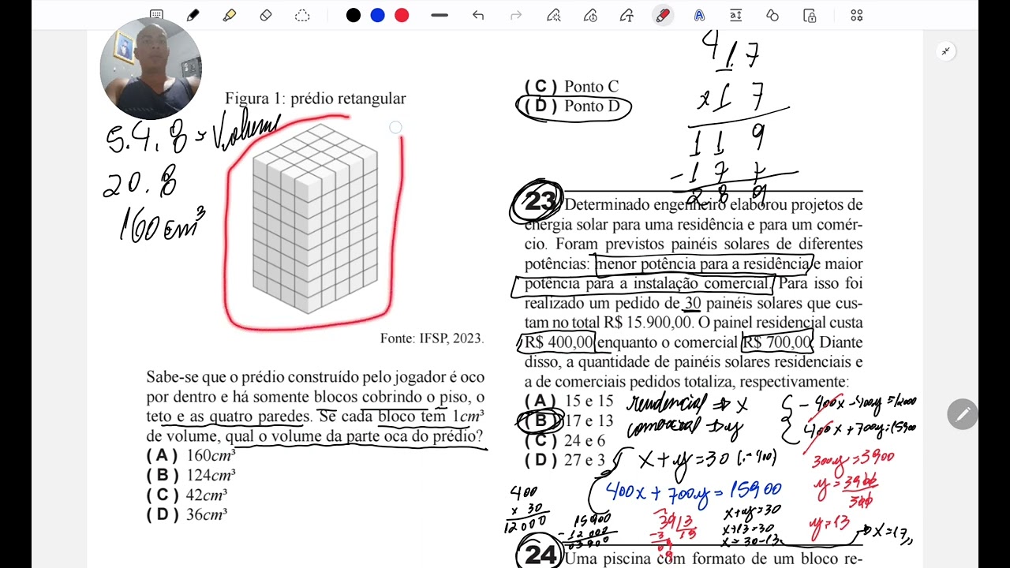The width and height of the screenshot is (1010, 568).
Task: Open the more tools grid menu
Action: click(x=857, y=15)
